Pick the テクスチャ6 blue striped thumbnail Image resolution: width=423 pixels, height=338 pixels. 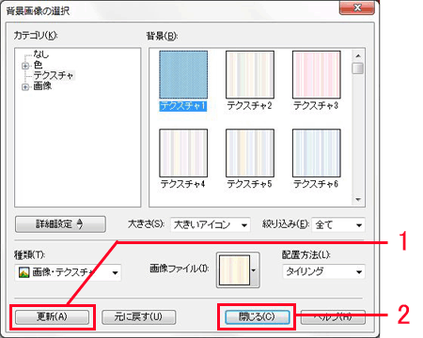[x=317, y=153]
